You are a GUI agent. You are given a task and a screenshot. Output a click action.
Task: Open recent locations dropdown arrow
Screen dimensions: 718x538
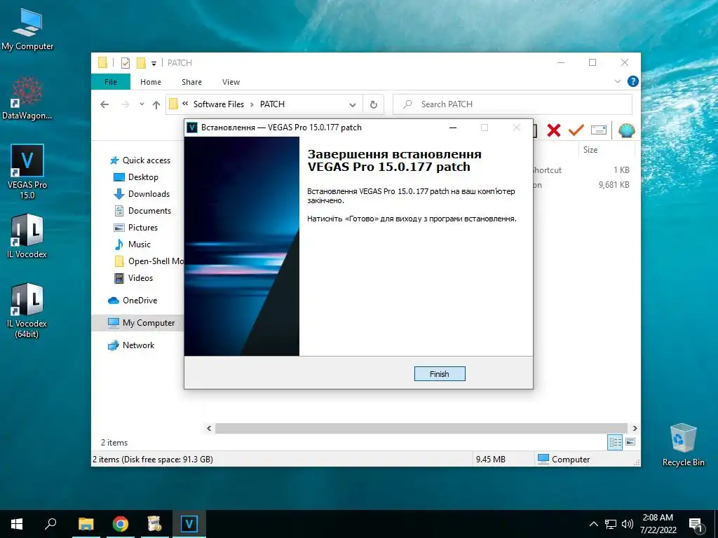coord(142,104)
